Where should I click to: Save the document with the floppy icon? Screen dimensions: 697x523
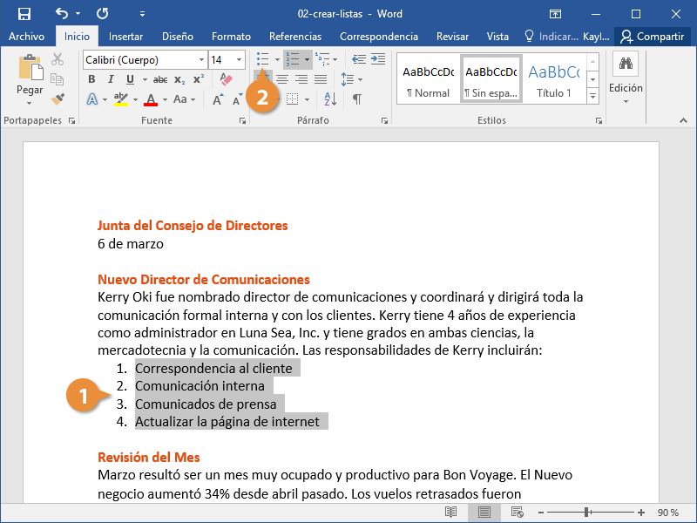24,14
